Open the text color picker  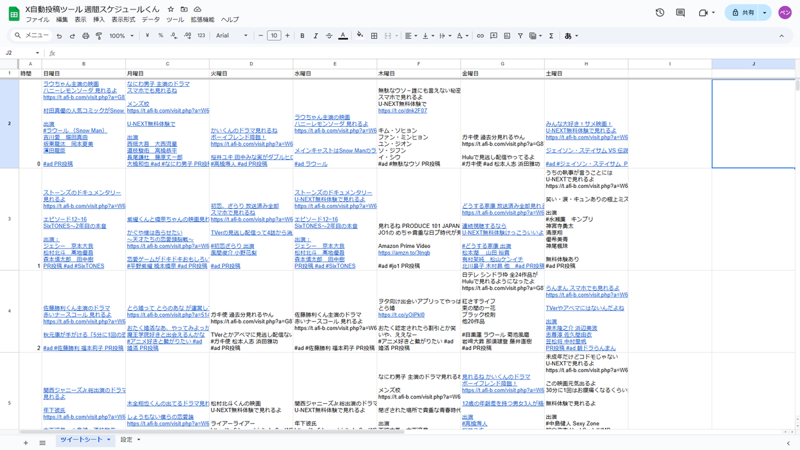(x=343, y=35)
